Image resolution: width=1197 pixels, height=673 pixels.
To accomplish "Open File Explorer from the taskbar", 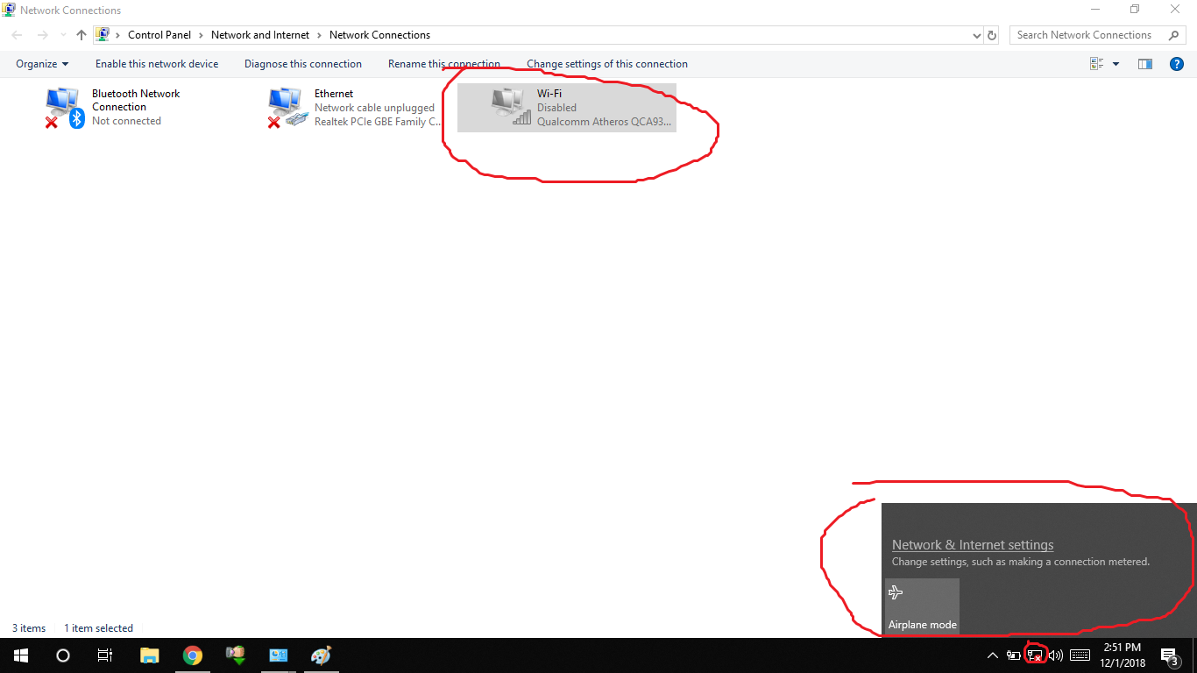I will coord(150,655).
